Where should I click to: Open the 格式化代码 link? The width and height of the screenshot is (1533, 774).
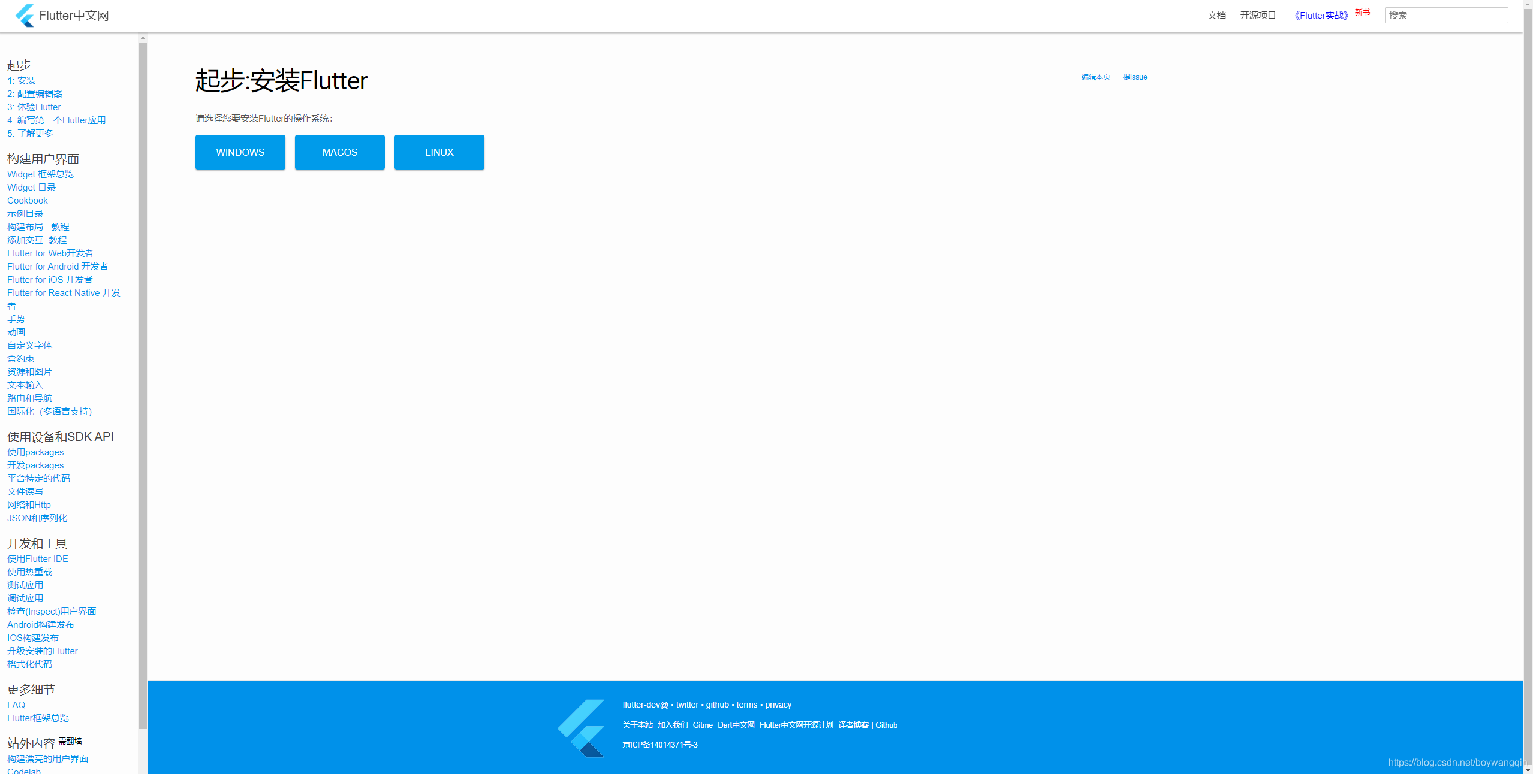[30, 664]
